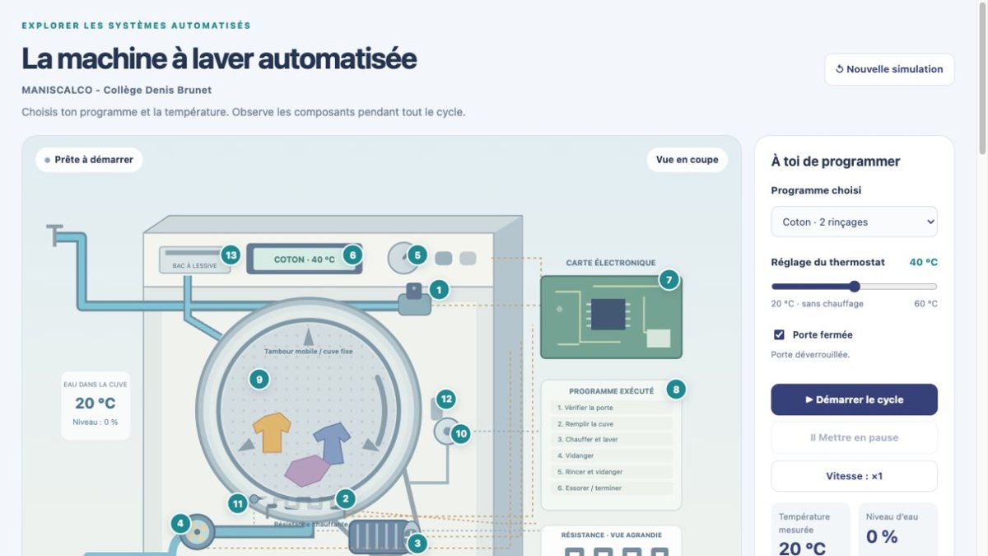Screen dimensions: 988x556
Task: Click numbered marker 6 on the display
Action: (352, 255)
